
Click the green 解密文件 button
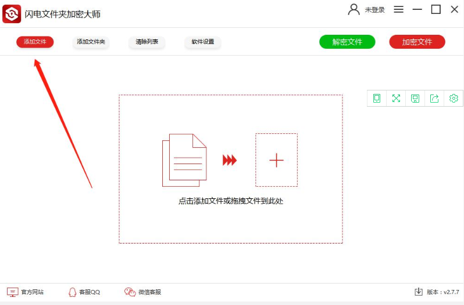(x=347, y=42)
